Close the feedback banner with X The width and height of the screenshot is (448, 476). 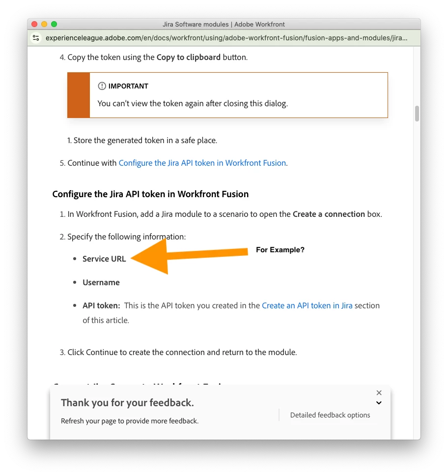pos(379,392)
